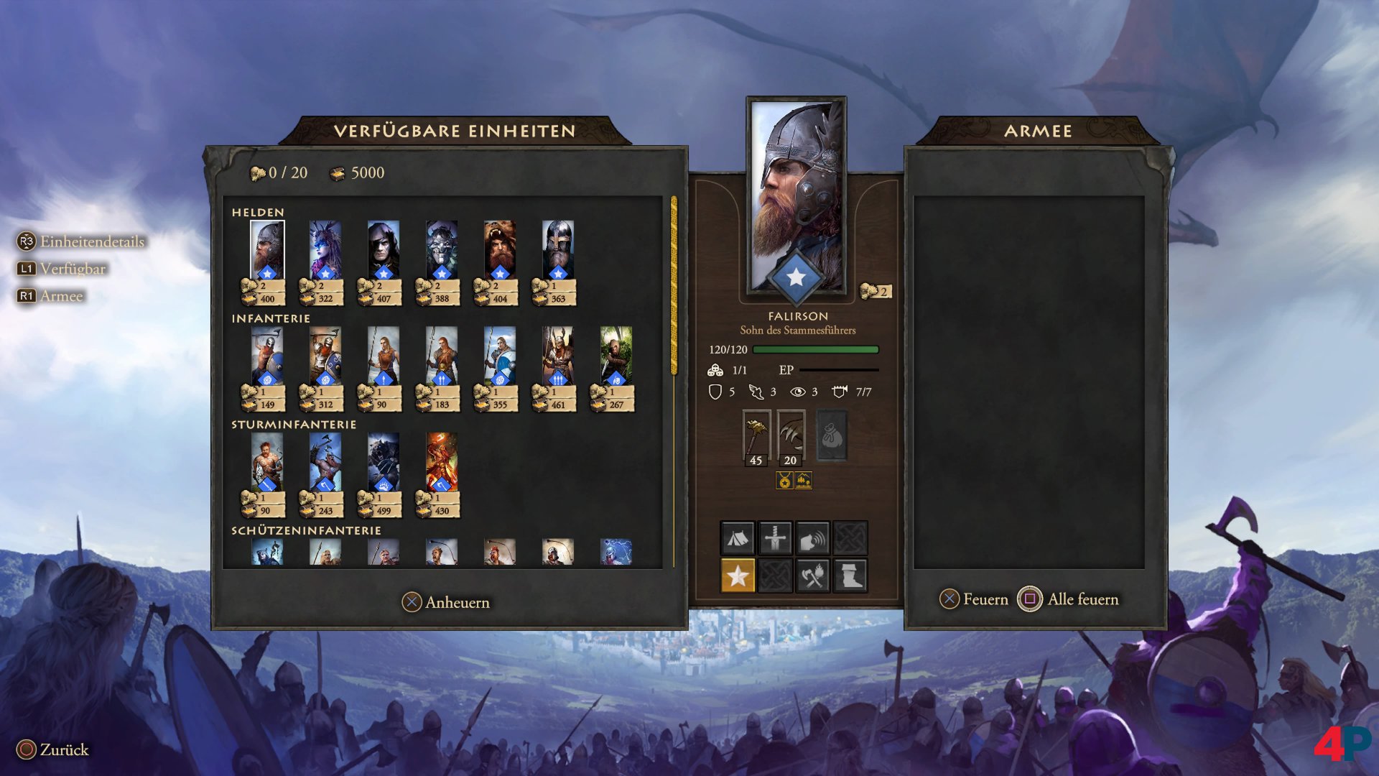Select the axe and fire ability

click(x=812, y=576)
